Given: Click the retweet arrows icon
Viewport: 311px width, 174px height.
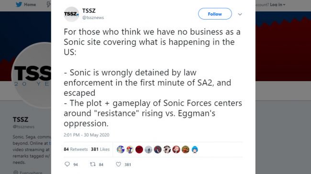Looking at the screenshot, I should (x=93, y=164).
